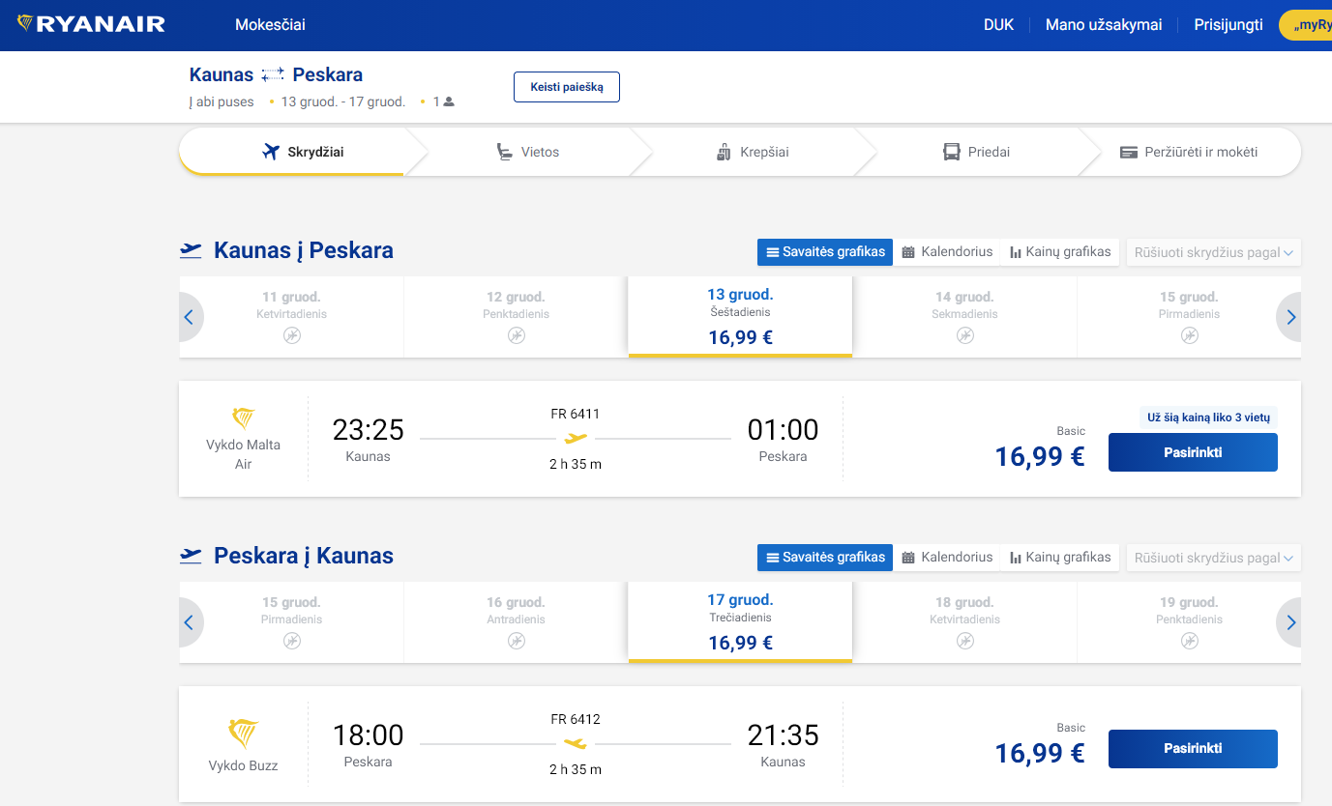The image size is (1332, 806).
Task: Click the Keisti paiešką button
Action: [566, 87]
